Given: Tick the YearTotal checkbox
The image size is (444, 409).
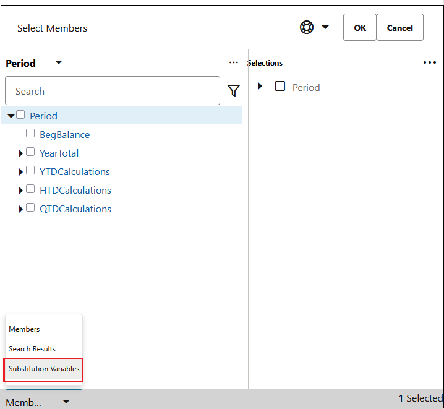Looking at the screenshot, I should pos(30,152).
